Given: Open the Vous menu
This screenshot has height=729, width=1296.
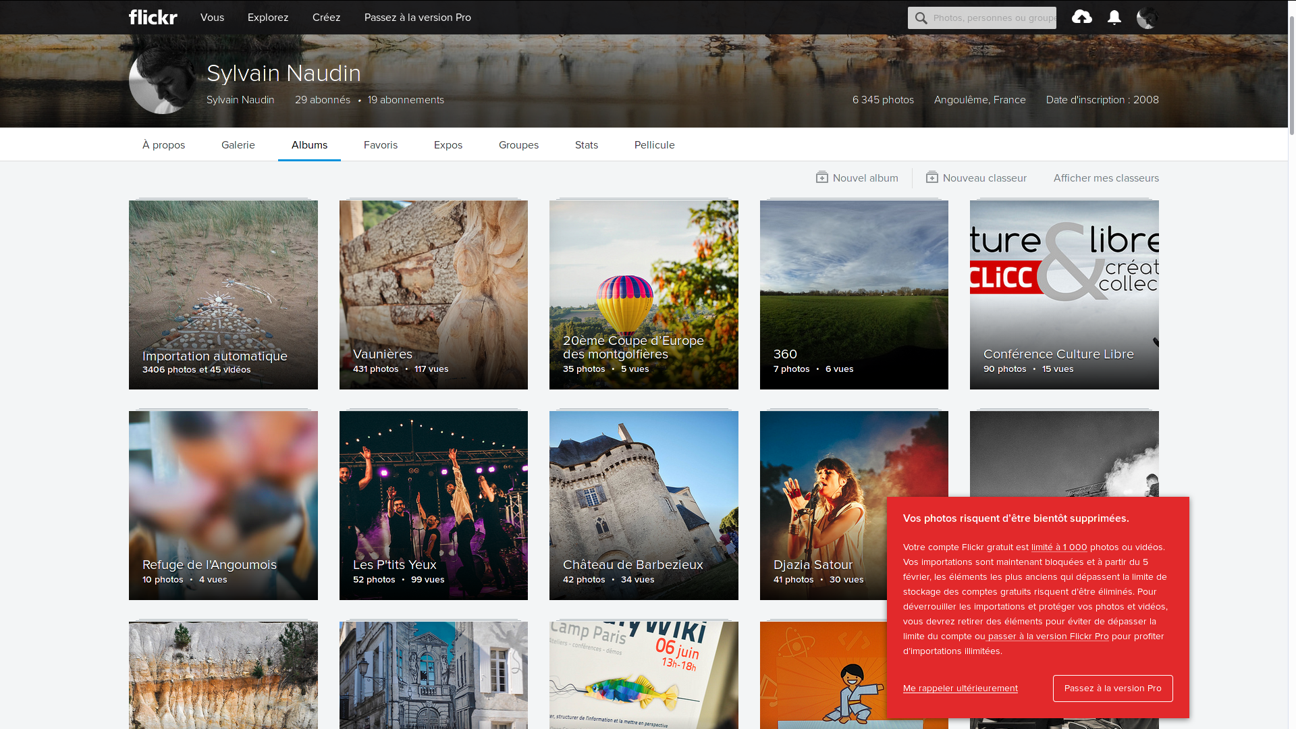Looking at the screenshot, I should (212, 18).
